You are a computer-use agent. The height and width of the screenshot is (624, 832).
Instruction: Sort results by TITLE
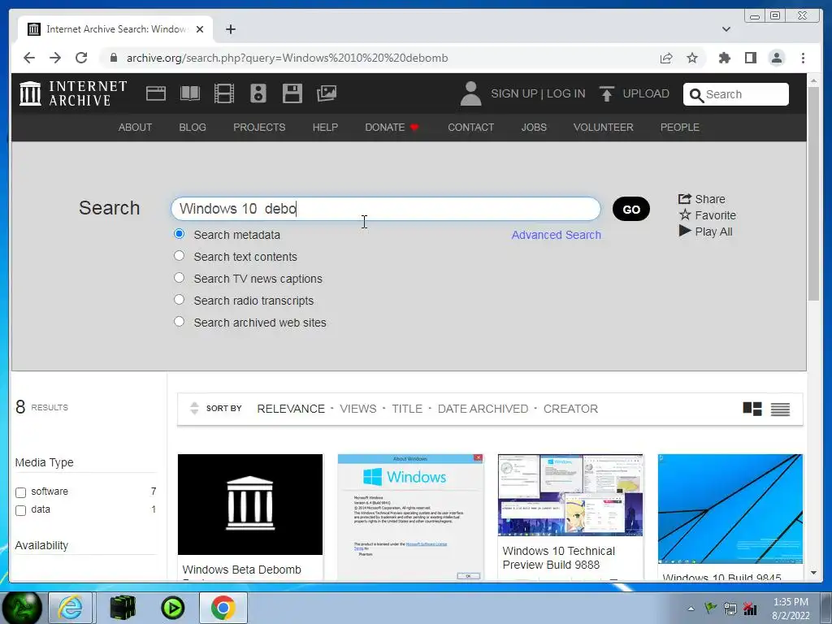(407, 409)
